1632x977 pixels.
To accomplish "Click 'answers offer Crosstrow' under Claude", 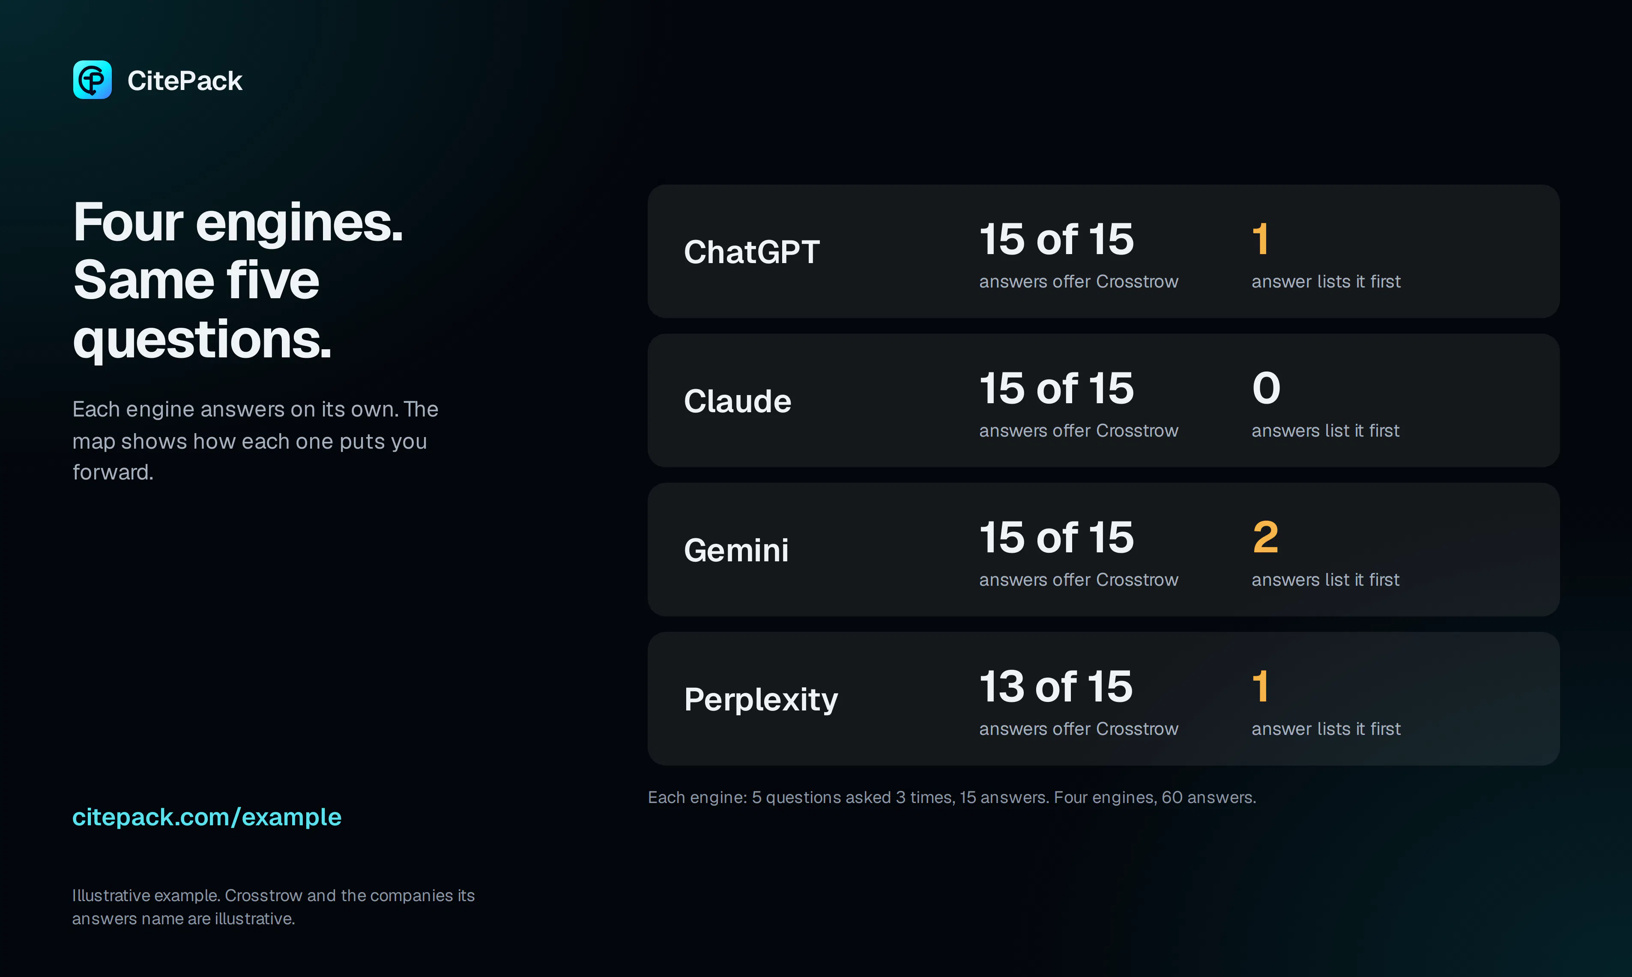I will click(1079, 431).
